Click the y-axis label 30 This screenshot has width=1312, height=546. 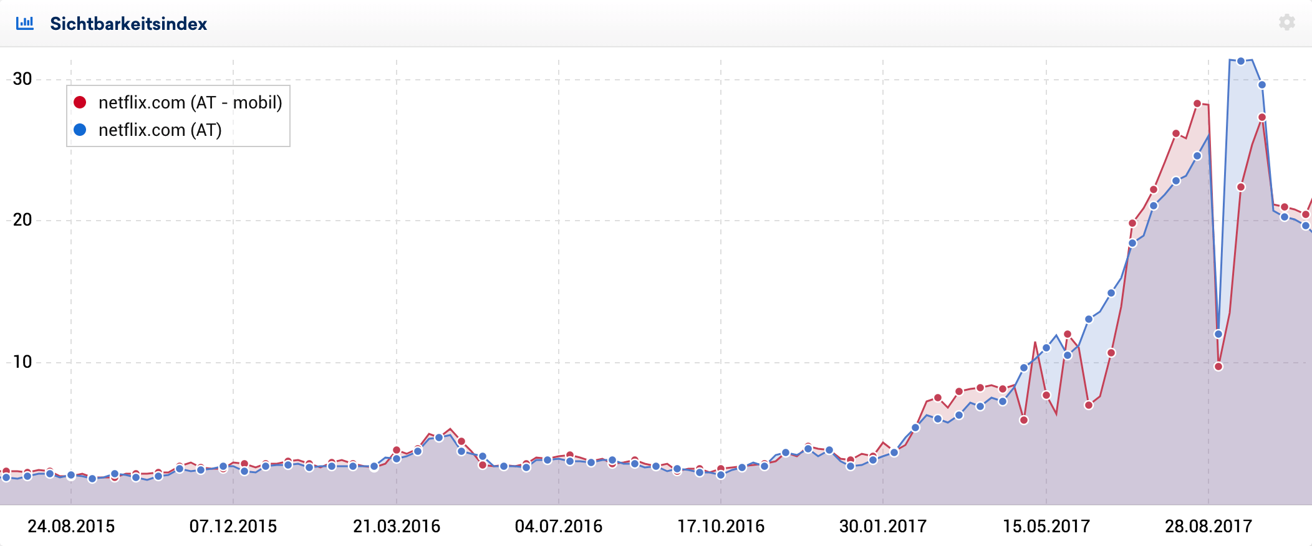(x=22, y=79)
